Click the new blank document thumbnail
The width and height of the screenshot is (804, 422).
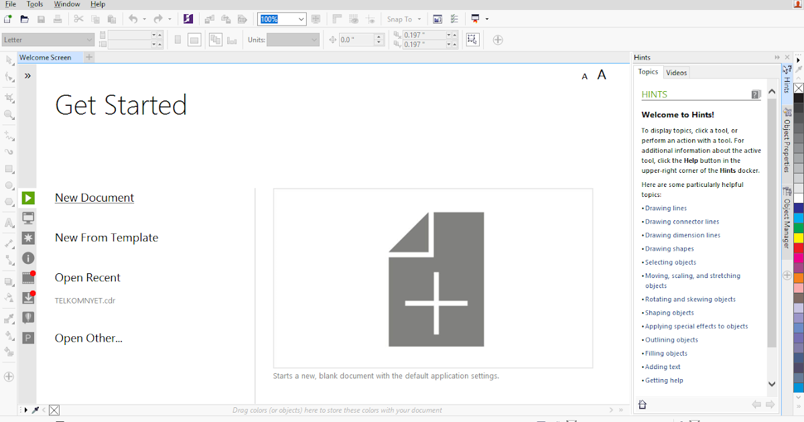(433, 278)
